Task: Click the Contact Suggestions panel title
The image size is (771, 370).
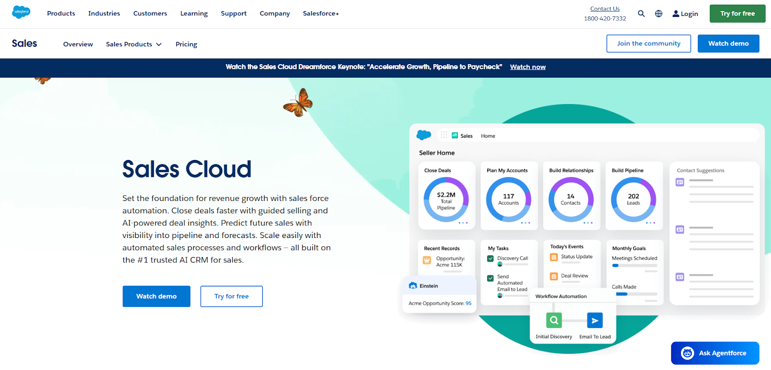Action: [701, 171]
